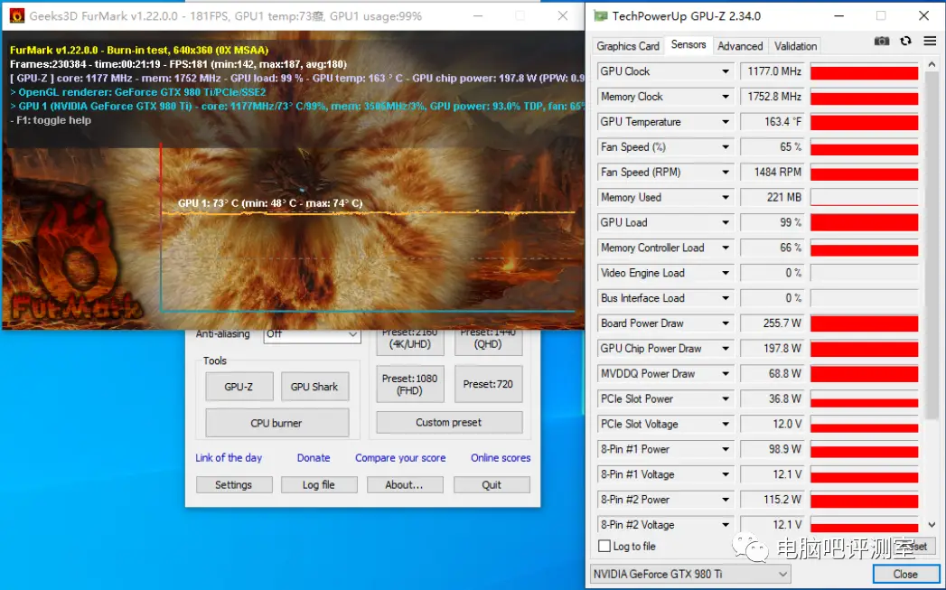The height and width of the screenshot is (590, 946).
Task: Choose Preset:720 benchmark
Action: 488,384
